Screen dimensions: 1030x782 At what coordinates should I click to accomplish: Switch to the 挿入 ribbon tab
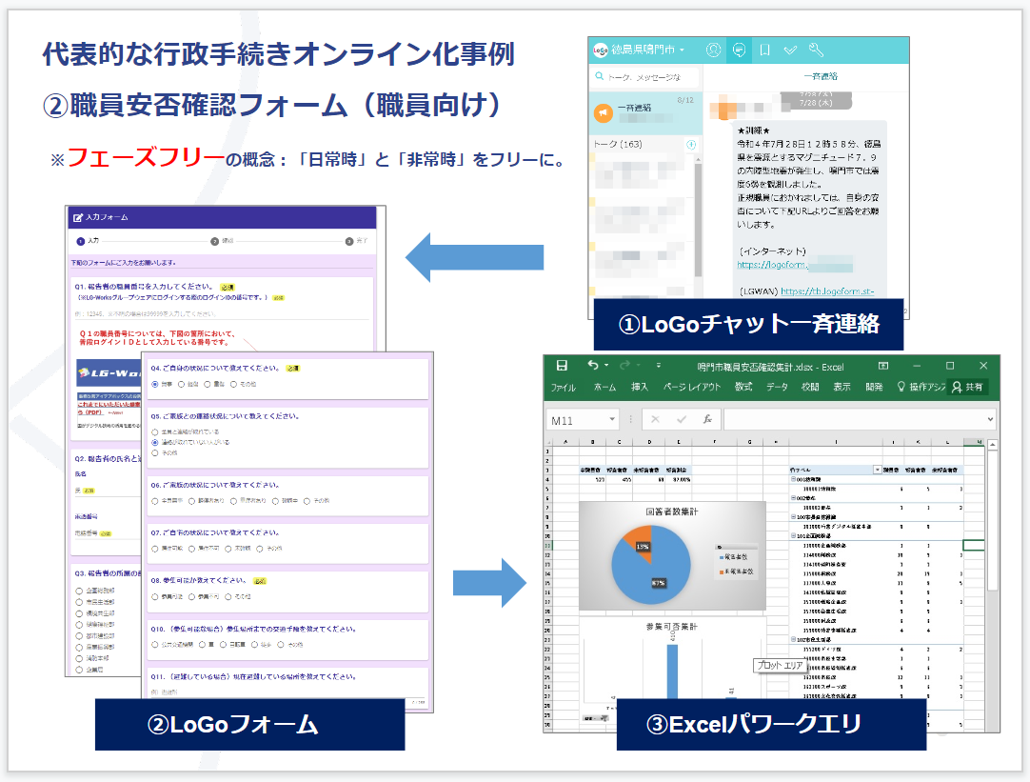(639, 387)
